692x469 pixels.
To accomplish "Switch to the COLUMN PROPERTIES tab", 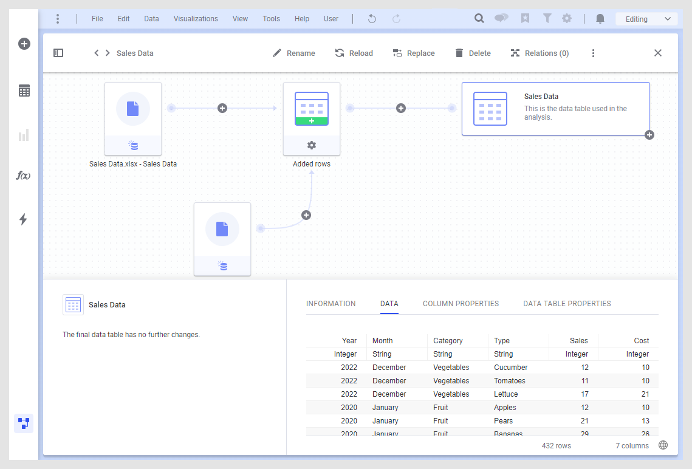I will tap(461, 304).
